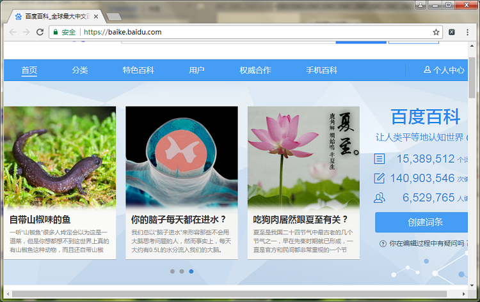Open a new browser tab

click(x=114, y=17)
